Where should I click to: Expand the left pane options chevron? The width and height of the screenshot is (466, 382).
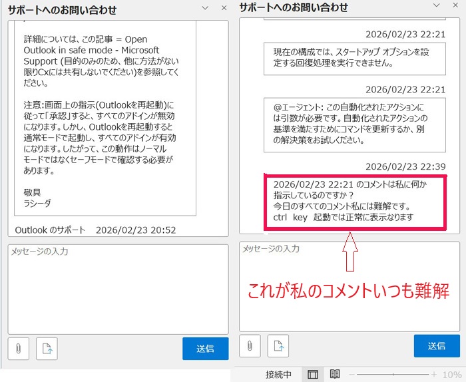[x=205, y=9]
